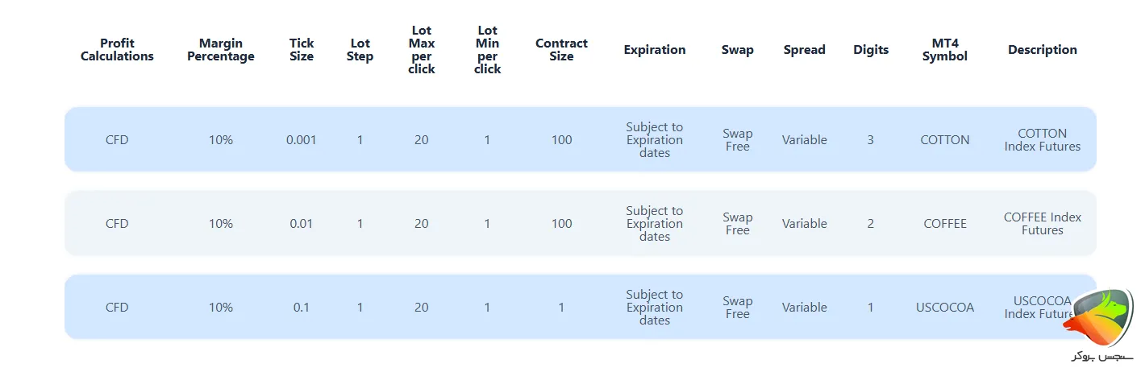Click the COFFEE cell under MT4 Symbol

point(944,224)
